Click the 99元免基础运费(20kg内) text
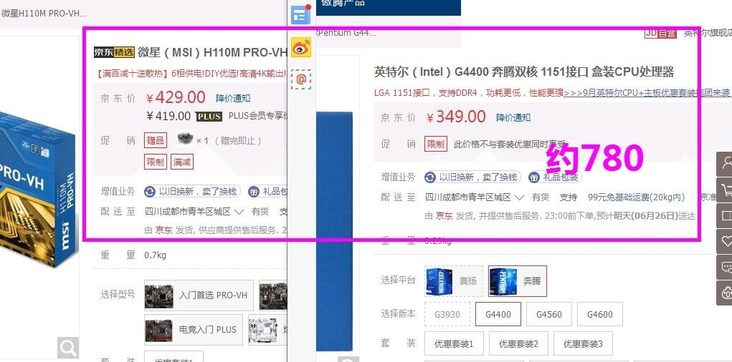 [x=636, y=197]
